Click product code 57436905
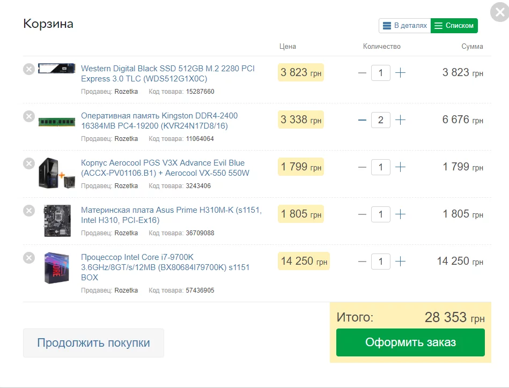Image resolution: width=509 pixels, height=388 pixels. [x=200, y=290]
